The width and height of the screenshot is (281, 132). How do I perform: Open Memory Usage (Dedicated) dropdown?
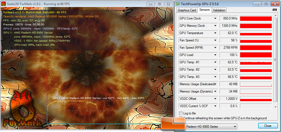tap(216, 84)
